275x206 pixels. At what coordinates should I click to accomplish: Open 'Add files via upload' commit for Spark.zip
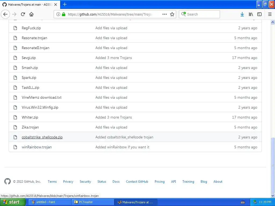click(111, 78)
